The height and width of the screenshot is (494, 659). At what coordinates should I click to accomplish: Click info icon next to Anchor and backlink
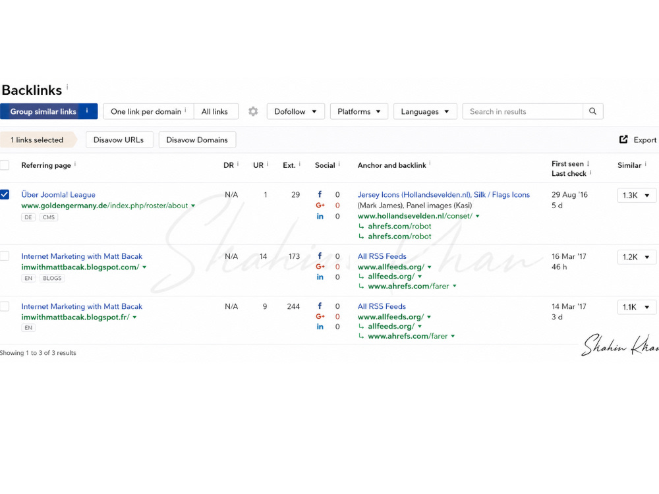tap(430, 164)
